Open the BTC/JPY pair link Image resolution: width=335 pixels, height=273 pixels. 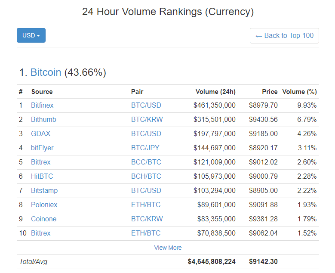(x=145, y=148)
